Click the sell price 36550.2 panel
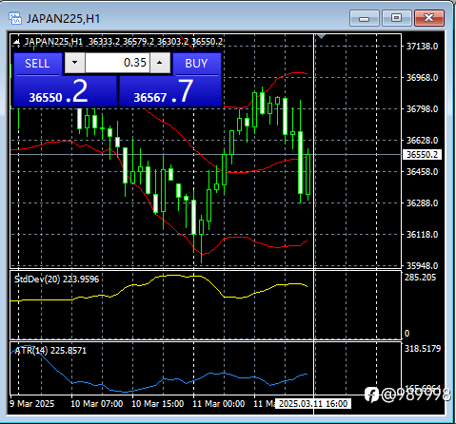Image resolution: width=456 pixels, height=424 pixels. click(65, 91)
